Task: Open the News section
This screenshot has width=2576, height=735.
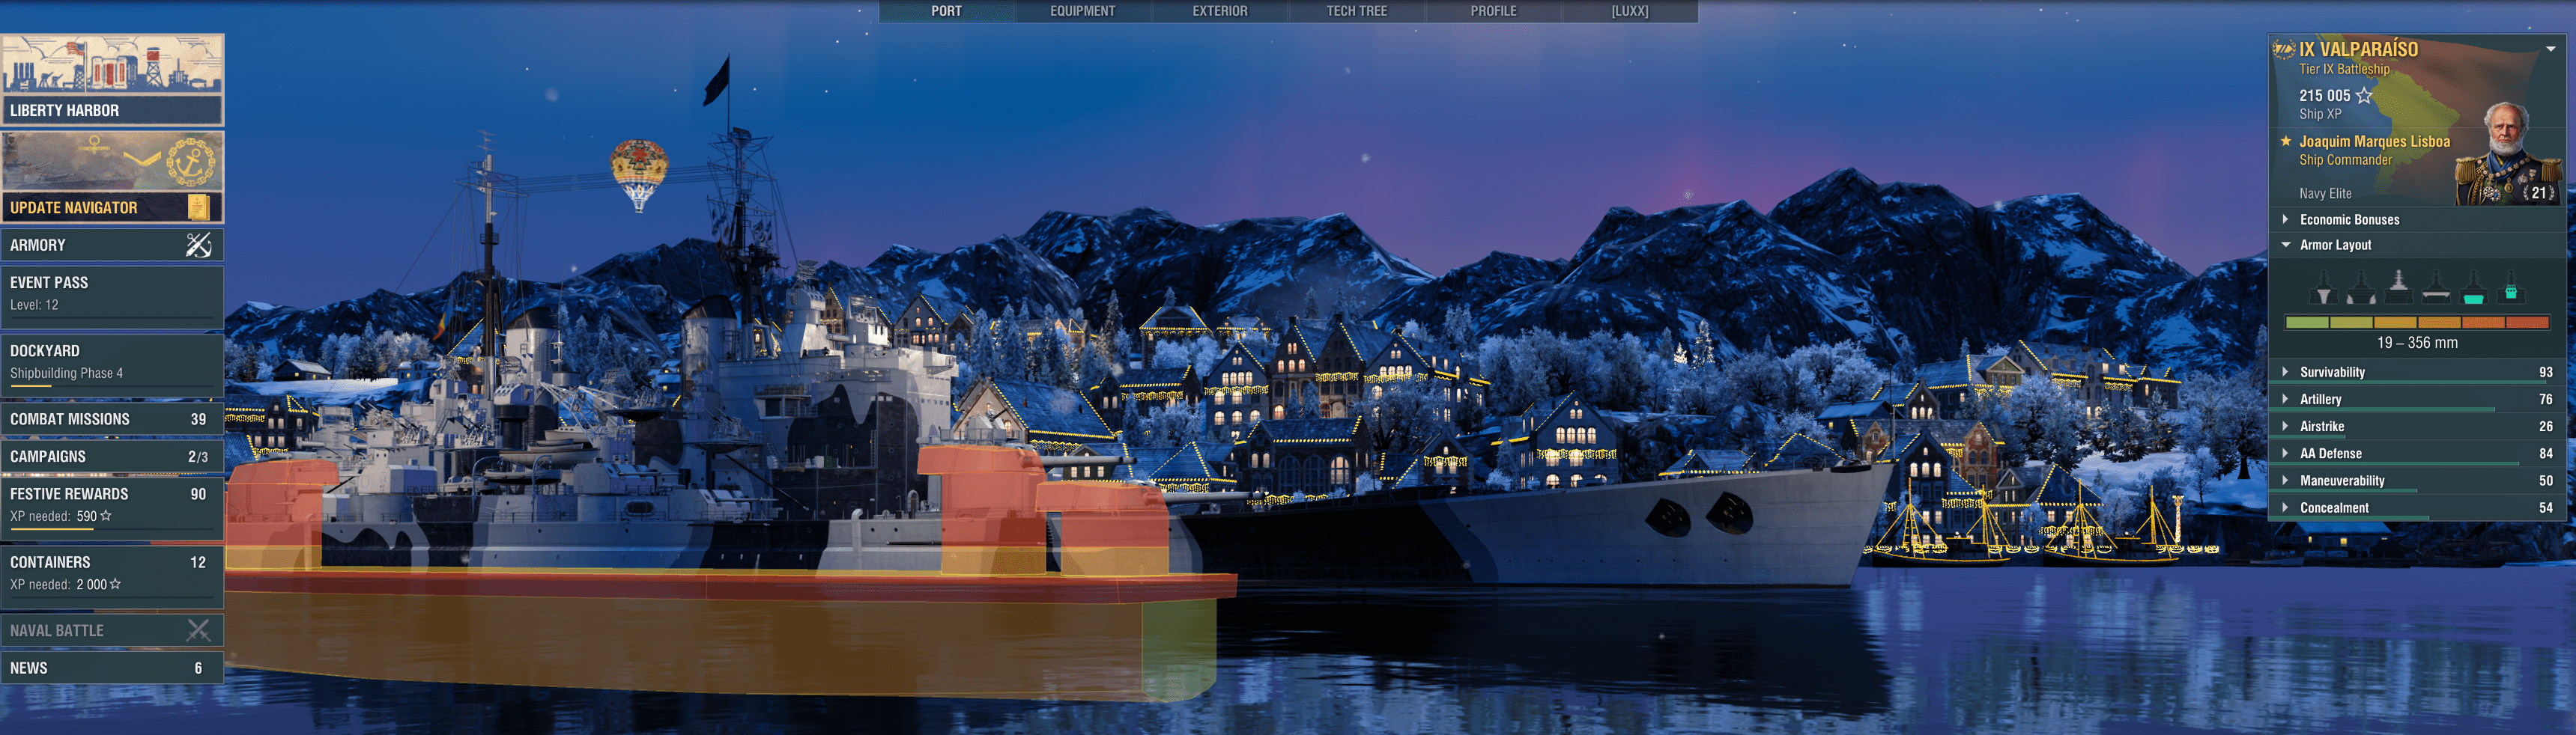Action: pos(112,668)
